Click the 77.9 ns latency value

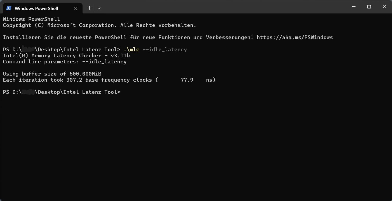point(187,80)
